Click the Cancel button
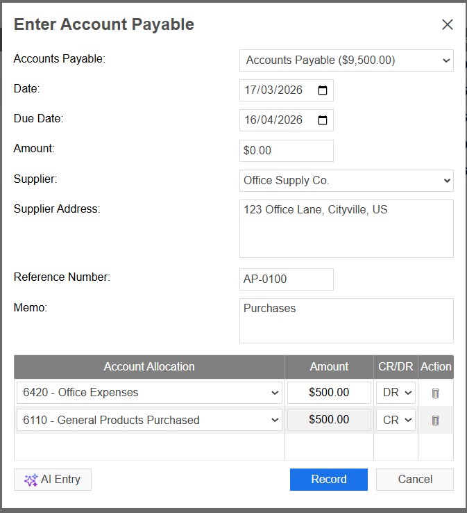This screenshot has width=467, height=513. pos(415,480)
